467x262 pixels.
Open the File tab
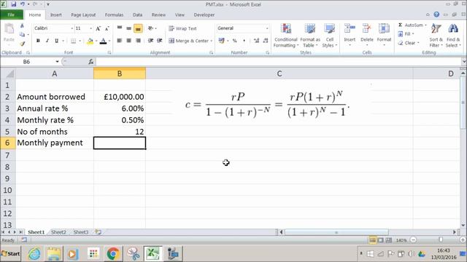click(12, 15)
